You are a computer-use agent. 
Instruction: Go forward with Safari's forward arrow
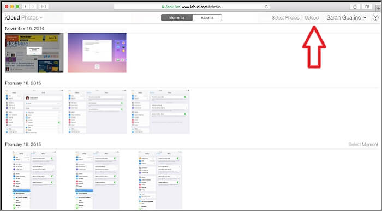[x=33, y=7]
